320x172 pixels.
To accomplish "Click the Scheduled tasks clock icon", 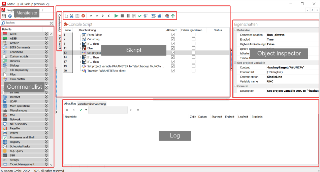I will click(x=5, y=146).
